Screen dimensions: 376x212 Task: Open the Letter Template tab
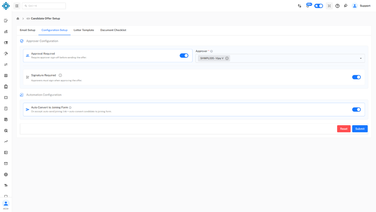84,30
